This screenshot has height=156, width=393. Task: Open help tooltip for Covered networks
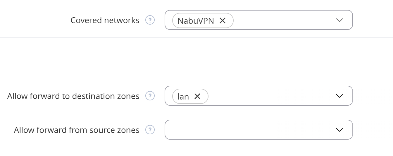click(x=150, y=20)
